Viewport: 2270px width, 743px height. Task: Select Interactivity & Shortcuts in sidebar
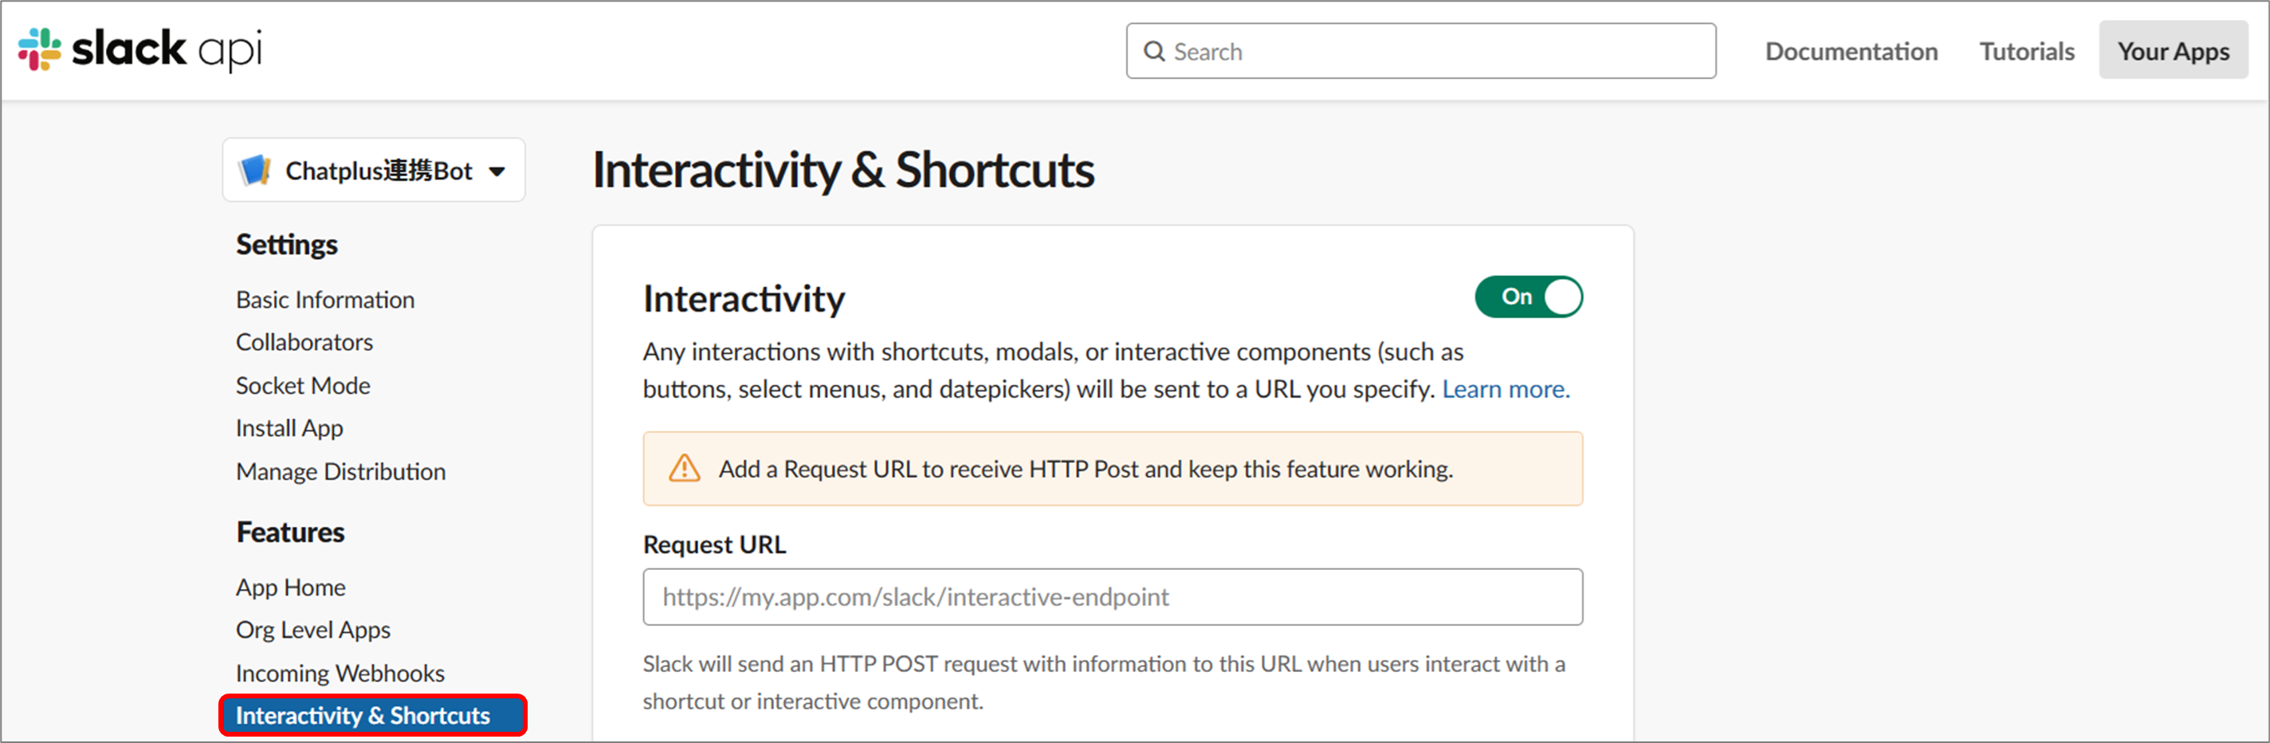pyautogui.click(x=373, y=715)
